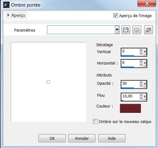Click the reset to default arrow icon

(x=149, y=30)
